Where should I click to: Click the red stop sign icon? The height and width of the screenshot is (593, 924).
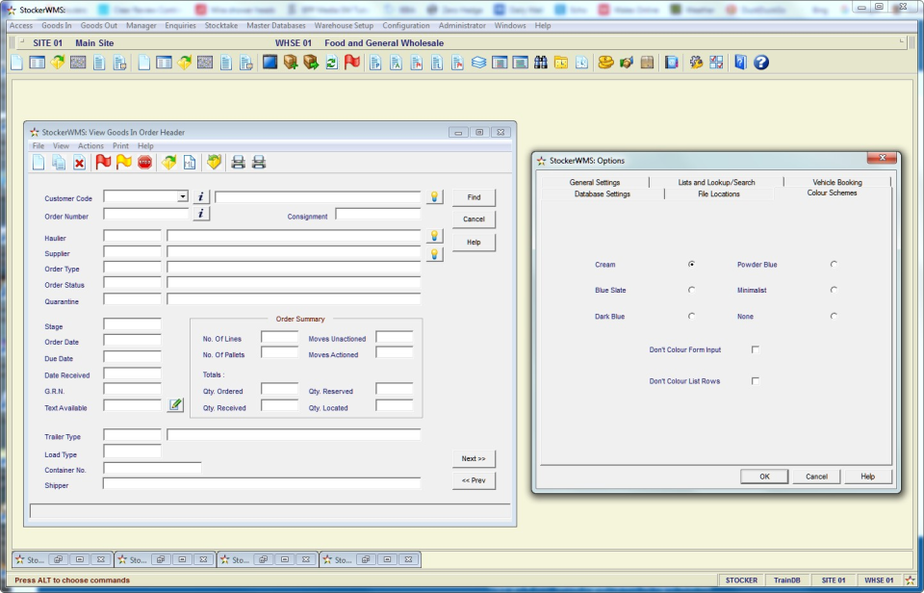[x=144, y=163]
